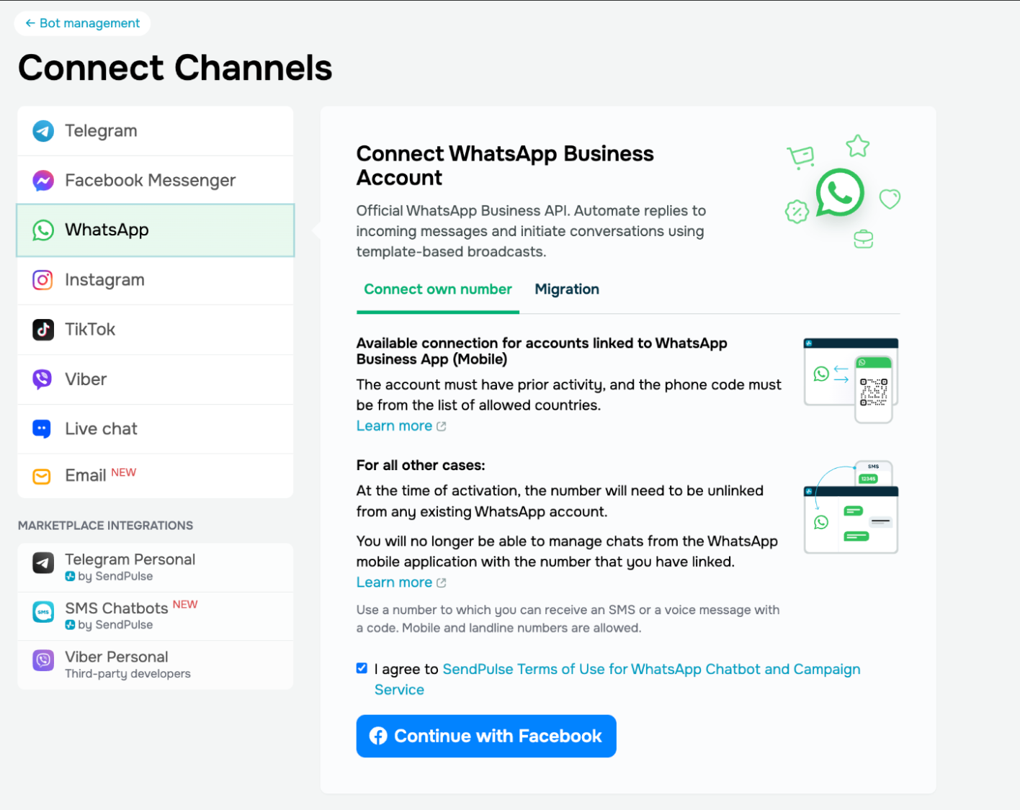Click 'Third-party developers' text
The width and height of the screenshot is (1020, 810).
coord(127,674)
